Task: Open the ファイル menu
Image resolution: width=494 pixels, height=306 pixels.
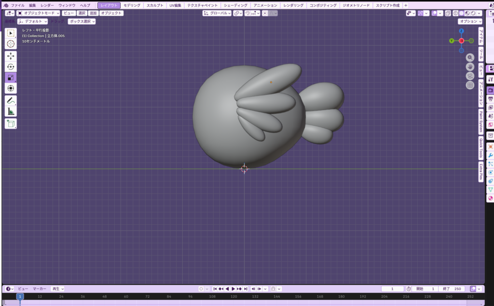Action: 17,5
